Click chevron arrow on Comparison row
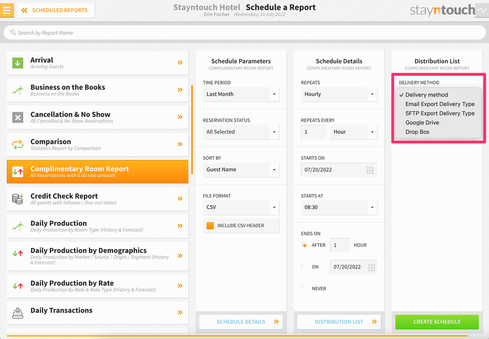Viewport: 489px width, 339px height. [x=180, y=144]
